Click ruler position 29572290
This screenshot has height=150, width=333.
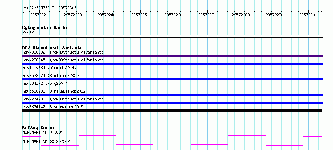tap(274, 15)
